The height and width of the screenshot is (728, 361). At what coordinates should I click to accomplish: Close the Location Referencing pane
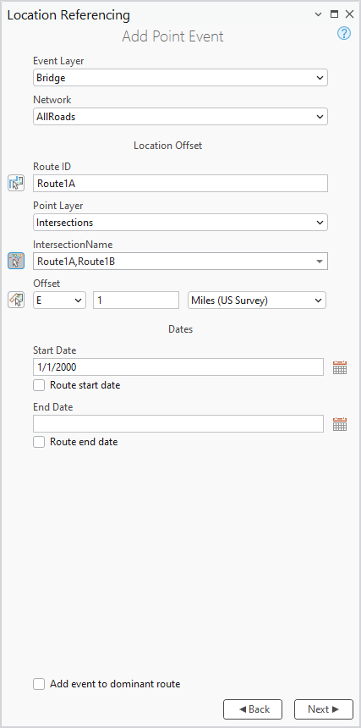pyautogui.click(x=349, y=14)
